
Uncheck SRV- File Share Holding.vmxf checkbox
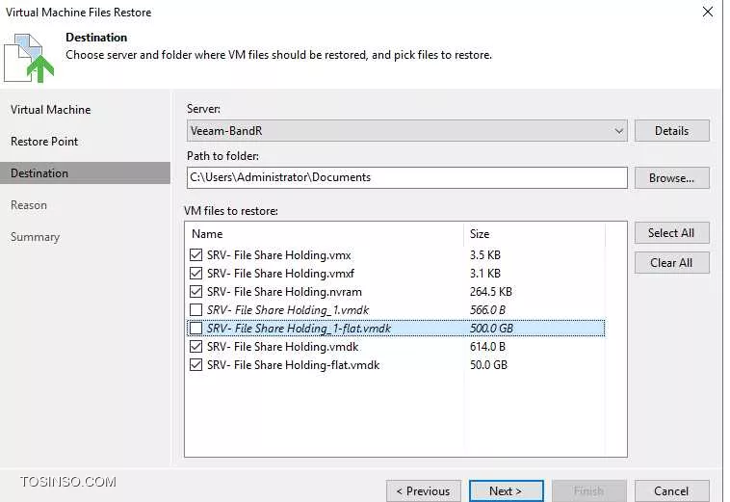[x=196, y=274]
